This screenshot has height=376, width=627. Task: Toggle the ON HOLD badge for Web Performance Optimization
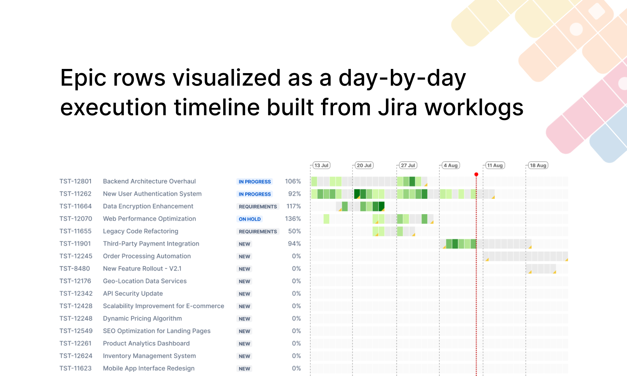click(249, 219)
